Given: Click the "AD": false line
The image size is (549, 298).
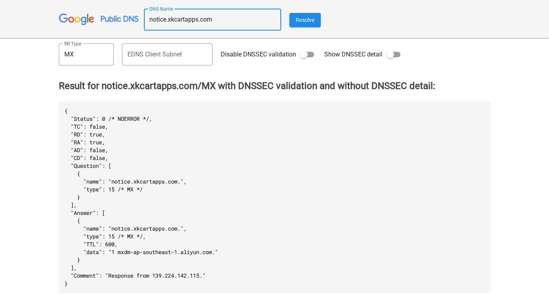Looking at the screenshot, I should tap(89, 150).
